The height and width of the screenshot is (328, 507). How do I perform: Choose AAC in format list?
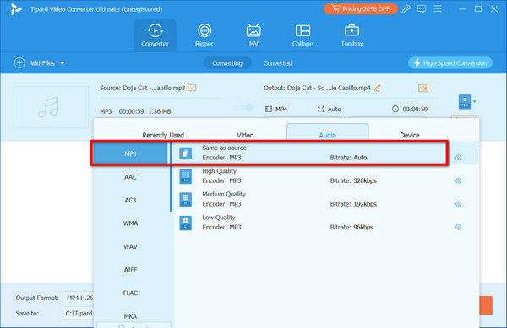[131, 177]
